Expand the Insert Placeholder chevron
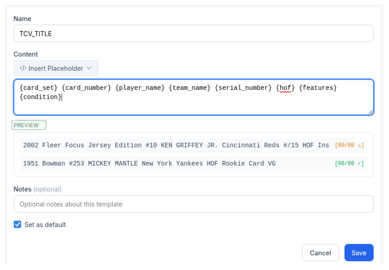 point(88,68)
